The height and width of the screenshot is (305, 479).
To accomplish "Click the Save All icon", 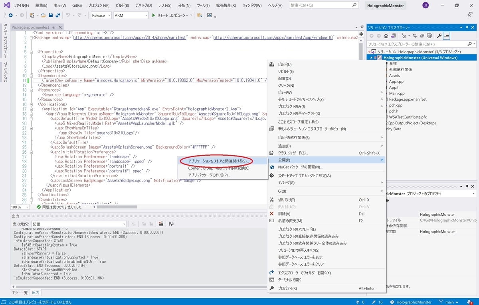I will click(x=58, y=15).
